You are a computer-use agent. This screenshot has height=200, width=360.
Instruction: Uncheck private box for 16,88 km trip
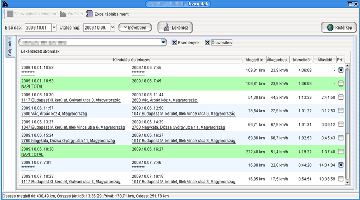pyautogui.click(x=341, y=165)
